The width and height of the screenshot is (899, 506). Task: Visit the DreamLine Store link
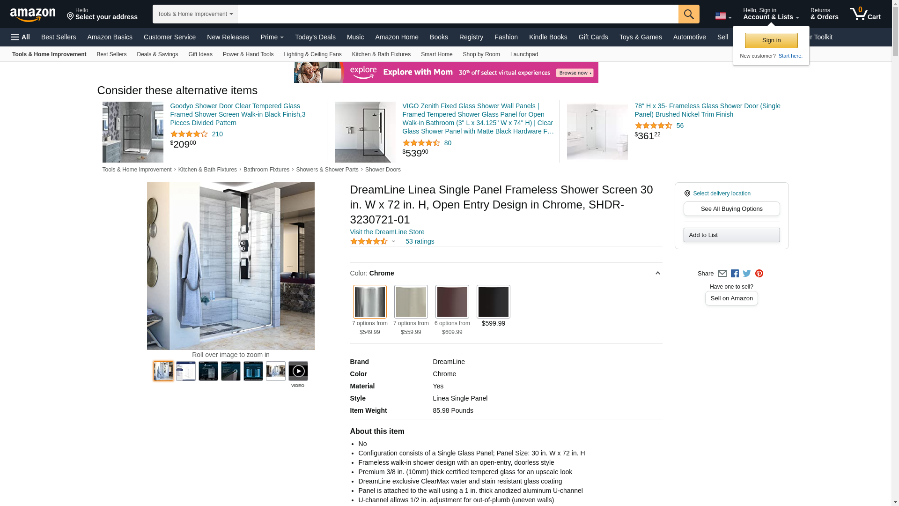click(387, 232)
